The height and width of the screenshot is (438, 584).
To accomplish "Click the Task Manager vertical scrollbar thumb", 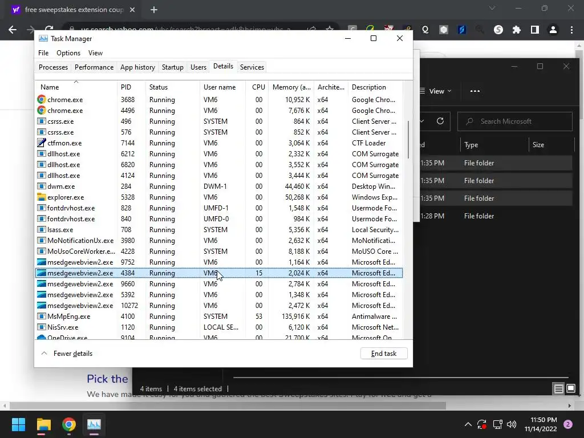I will coord(408,139).
